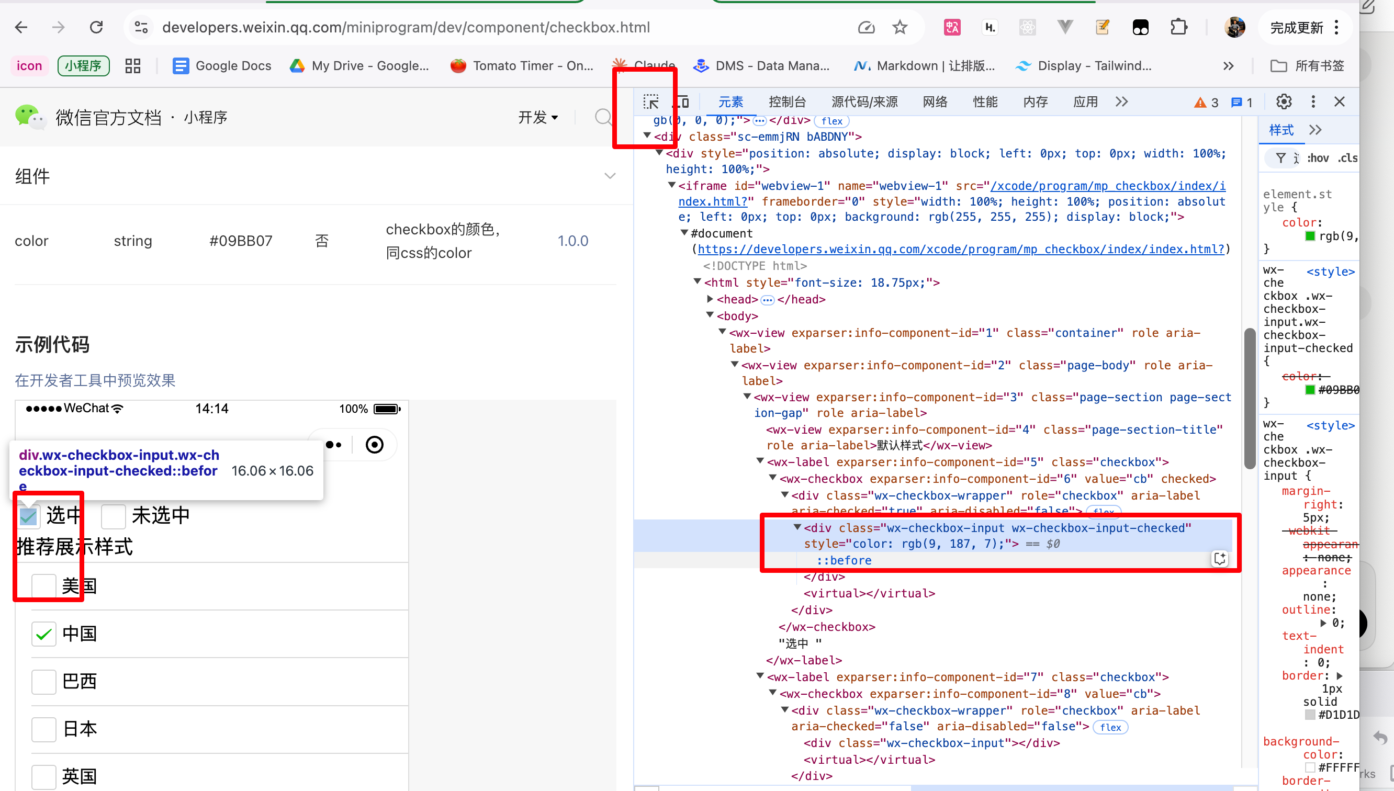
Task: Check the 未选中 checkbox
Action: [114, 516]
